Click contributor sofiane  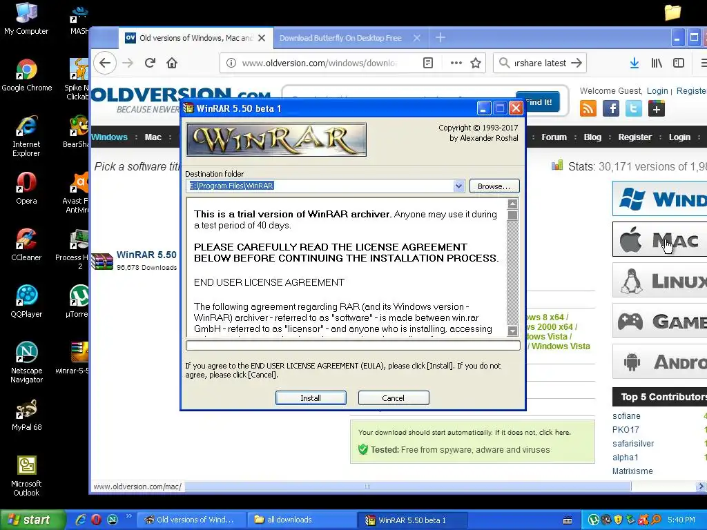pos(626,415)
